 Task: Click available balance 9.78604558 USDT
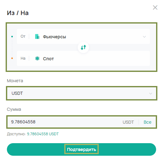43,134
